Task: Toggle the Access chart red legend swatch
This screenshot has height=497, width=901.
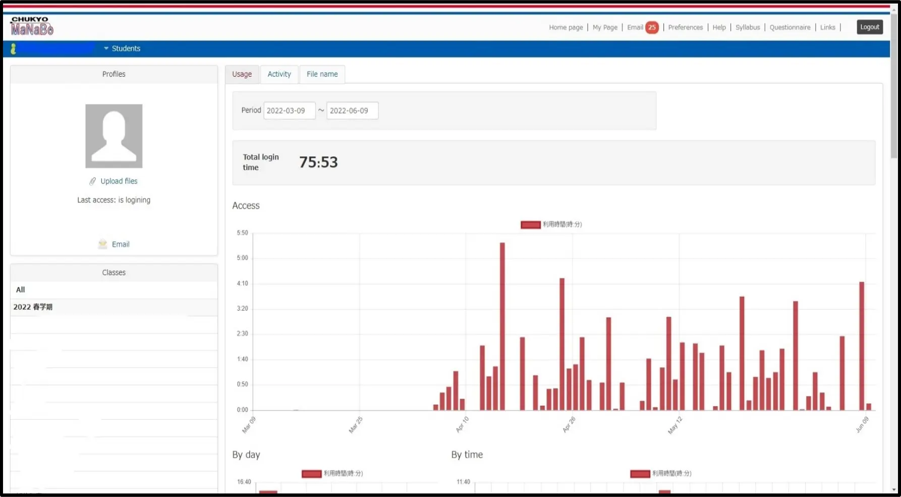Action: coord(530,225)
